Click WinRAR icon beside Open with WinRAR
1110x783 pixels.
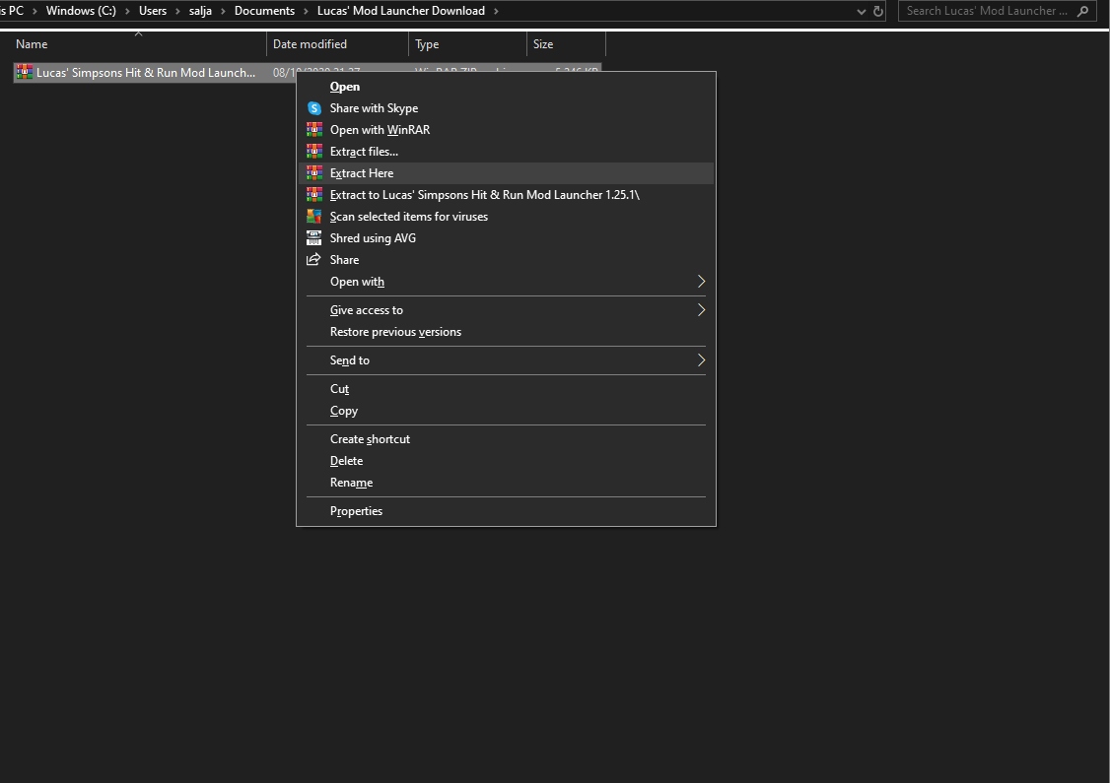pos(314,130)
